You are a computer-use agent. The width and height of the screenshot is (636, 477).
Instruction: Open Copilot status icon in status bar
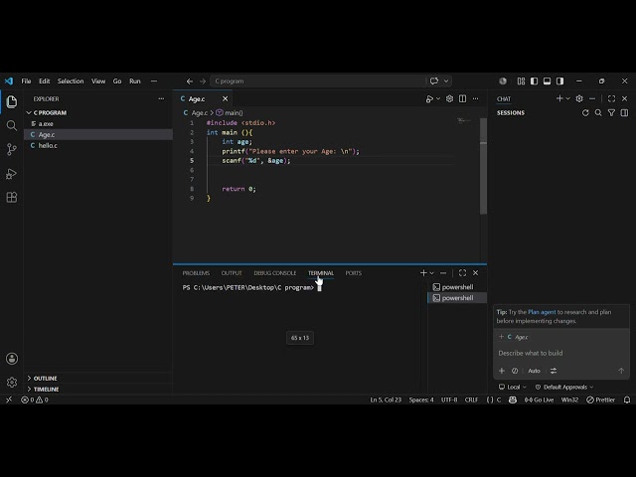coord(513,399)
